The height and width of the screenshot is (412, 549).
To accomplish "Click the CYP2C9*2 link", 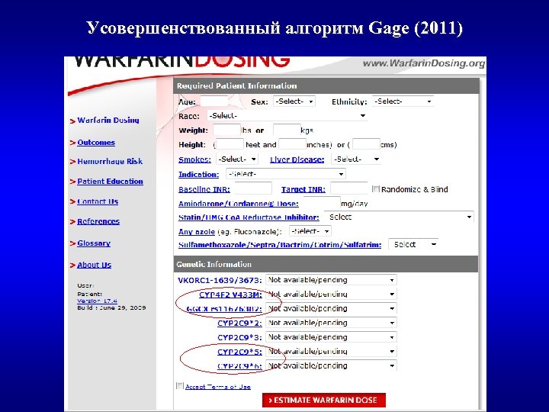I will tap(239, 323).
